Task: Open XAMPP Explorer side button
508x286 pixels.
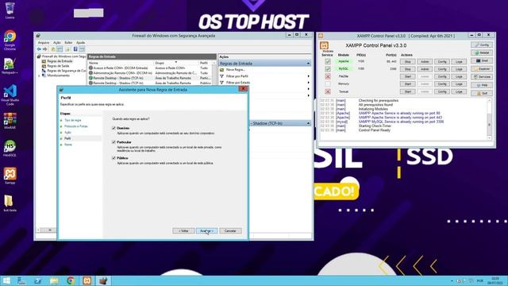Action: click(x=482, y=69)
